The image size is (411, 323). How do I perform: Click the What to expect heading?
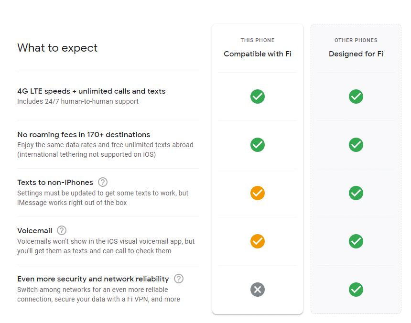coord(57,48)
